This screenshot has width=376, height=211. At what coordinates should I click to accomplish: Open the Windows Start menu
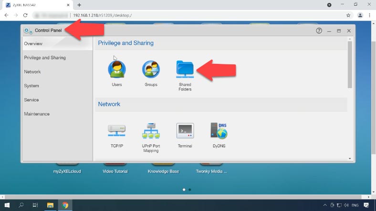pyautogui.click(x=7, y=205)
